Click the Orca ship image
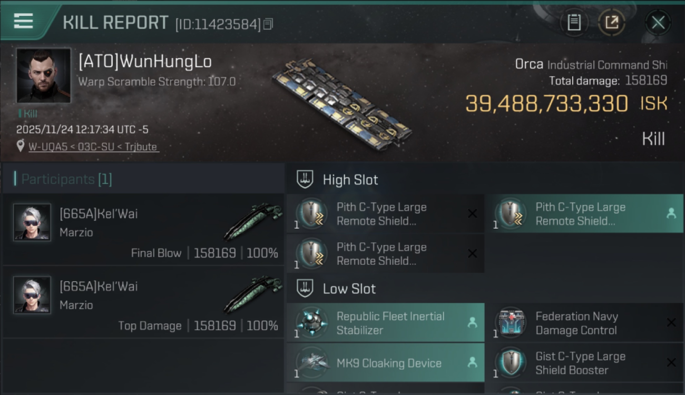 coord(342,105)
